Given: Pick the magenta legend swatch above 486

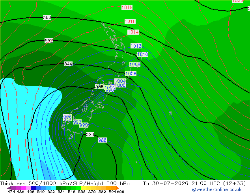Looking at the screenshot, I should coord(24,188).
